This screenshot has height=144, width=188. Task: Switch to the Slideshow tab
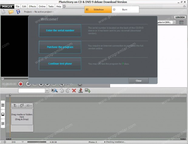point(98,9)
